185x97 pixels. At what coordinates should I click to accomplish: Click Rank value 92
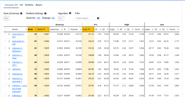pyautogui.click(x=35, y=79)
